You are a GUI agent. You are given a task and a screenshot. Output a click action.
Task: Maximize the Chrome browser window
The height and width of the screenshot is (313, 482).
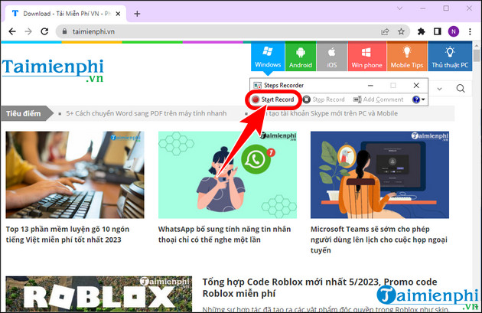tap(446, 8)
